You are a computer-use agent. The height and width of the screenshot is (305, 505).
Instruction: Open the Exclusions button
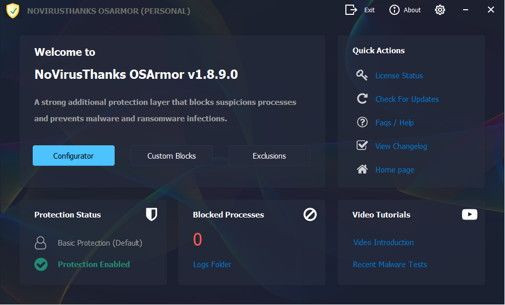(269, 156)
